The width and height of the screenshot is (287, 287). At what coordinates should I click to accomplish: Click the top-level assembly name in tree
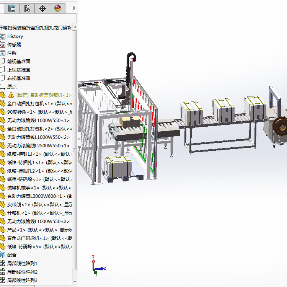click(x=36, y=28)
